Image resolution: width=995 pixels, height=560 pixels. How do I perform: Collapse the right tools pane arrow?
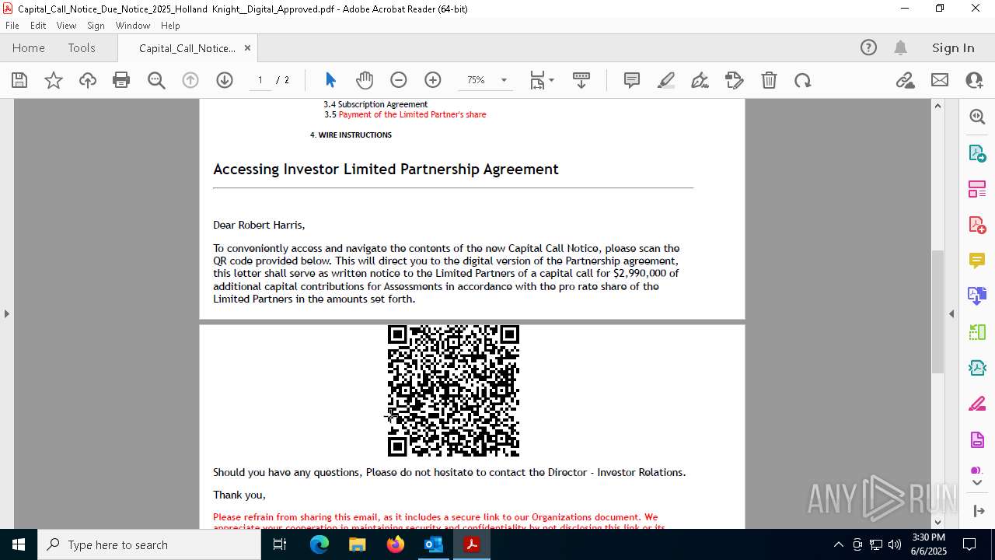click(951, 313)
